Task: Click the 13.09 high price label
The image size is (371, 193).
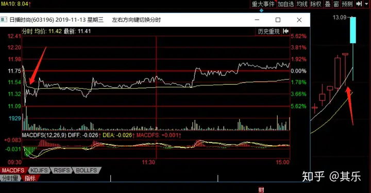Action: tap(340, 18)
